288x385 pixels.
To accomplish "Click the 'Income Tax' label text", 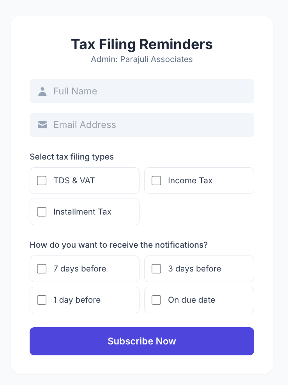I will pyautogui.click(x=190, y=181).
